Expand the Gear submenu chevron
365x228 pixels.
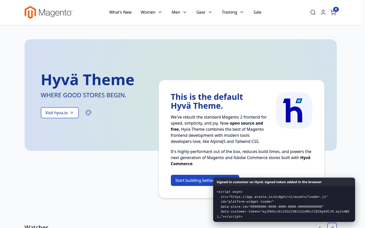210,12
